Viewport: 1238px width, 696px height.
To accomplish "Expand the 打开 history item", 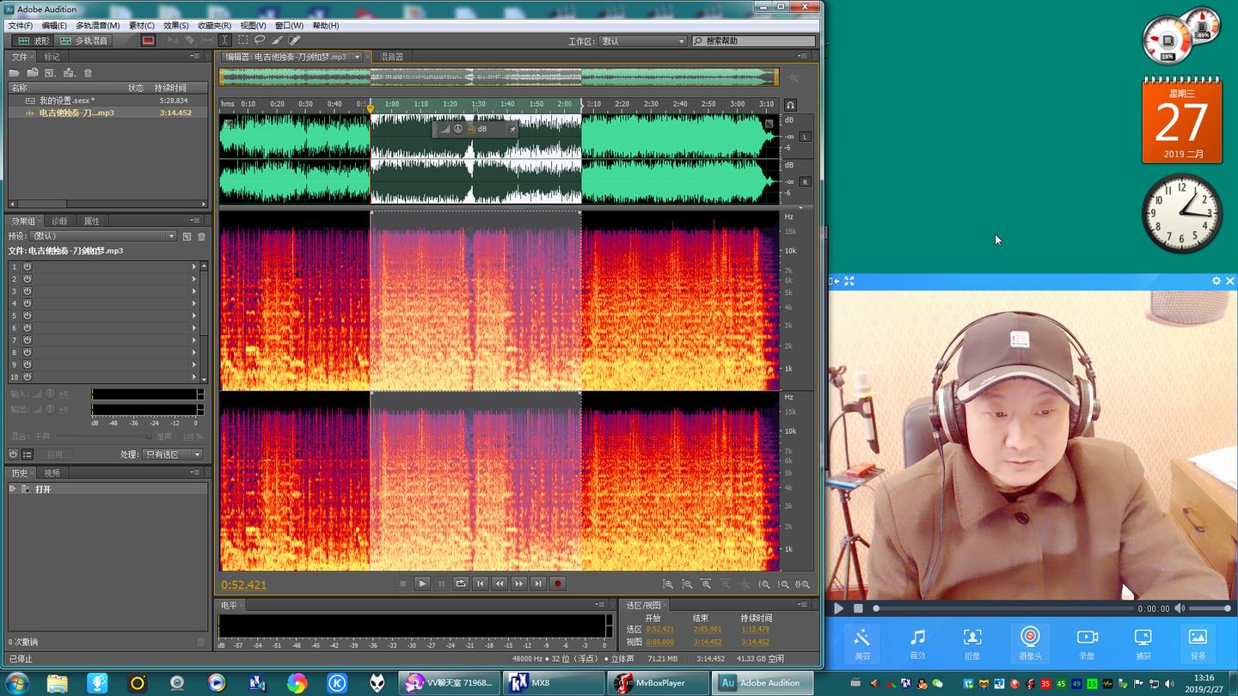I will coord(13,489).
